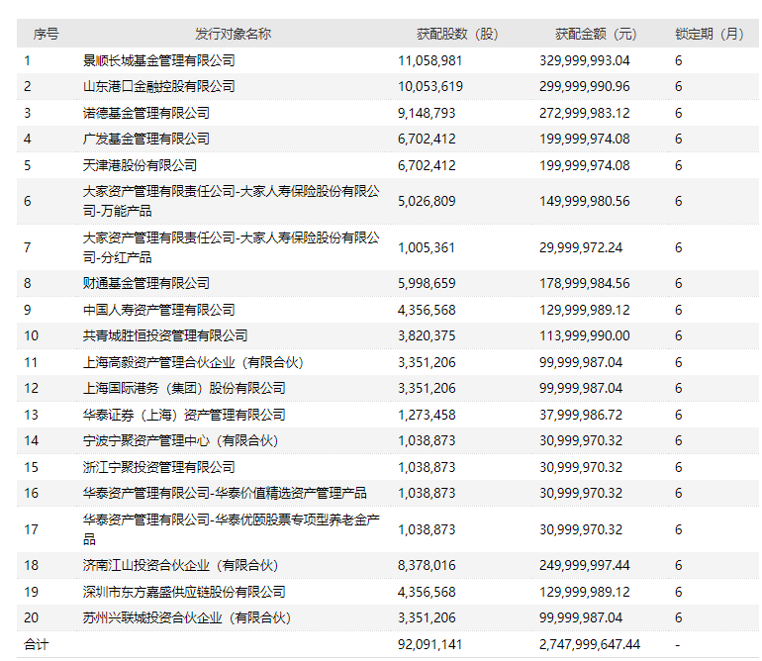Select the 万能产品 investor name in row 6

tap(232, 201)
